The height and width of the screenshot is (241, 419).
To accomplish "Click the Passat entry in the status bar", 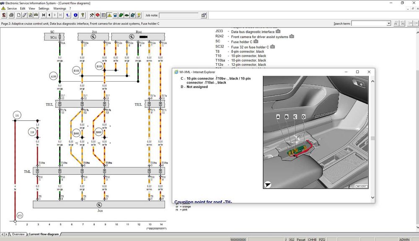I will coord(301,239).
